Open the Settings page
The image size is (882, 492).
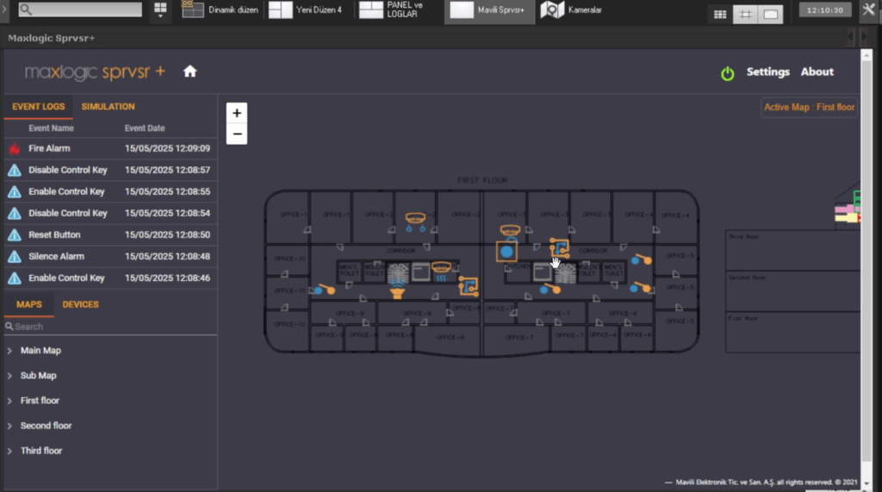point(767,72)
